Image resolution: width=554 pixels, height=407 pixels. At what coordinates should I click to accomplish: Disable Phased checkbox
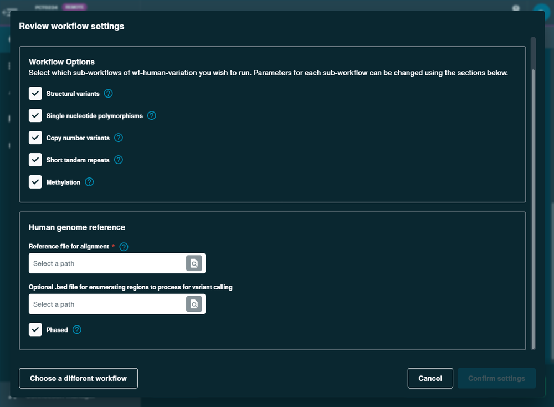[x=35, y=329]
